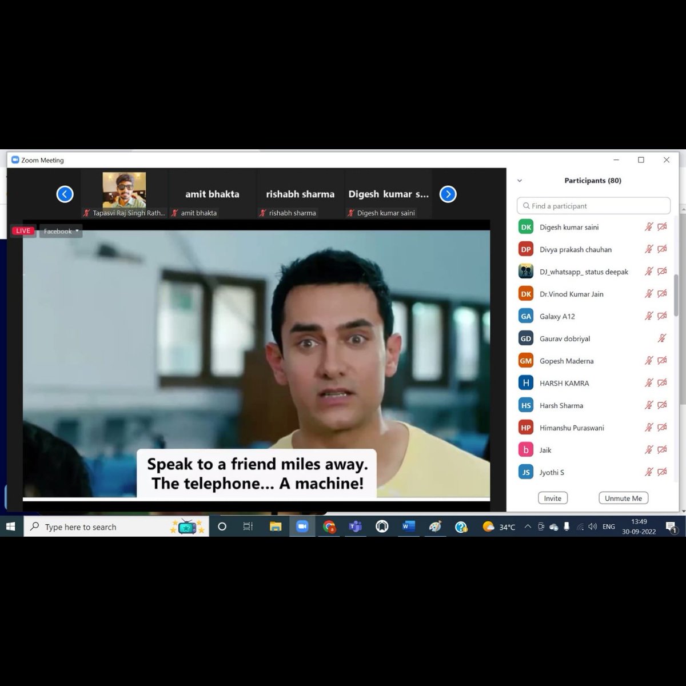The width and height of the screenshot is (686, 686).
Task: Click Gaurav dobriyal's GD avatar
Action: pos(526,338)
